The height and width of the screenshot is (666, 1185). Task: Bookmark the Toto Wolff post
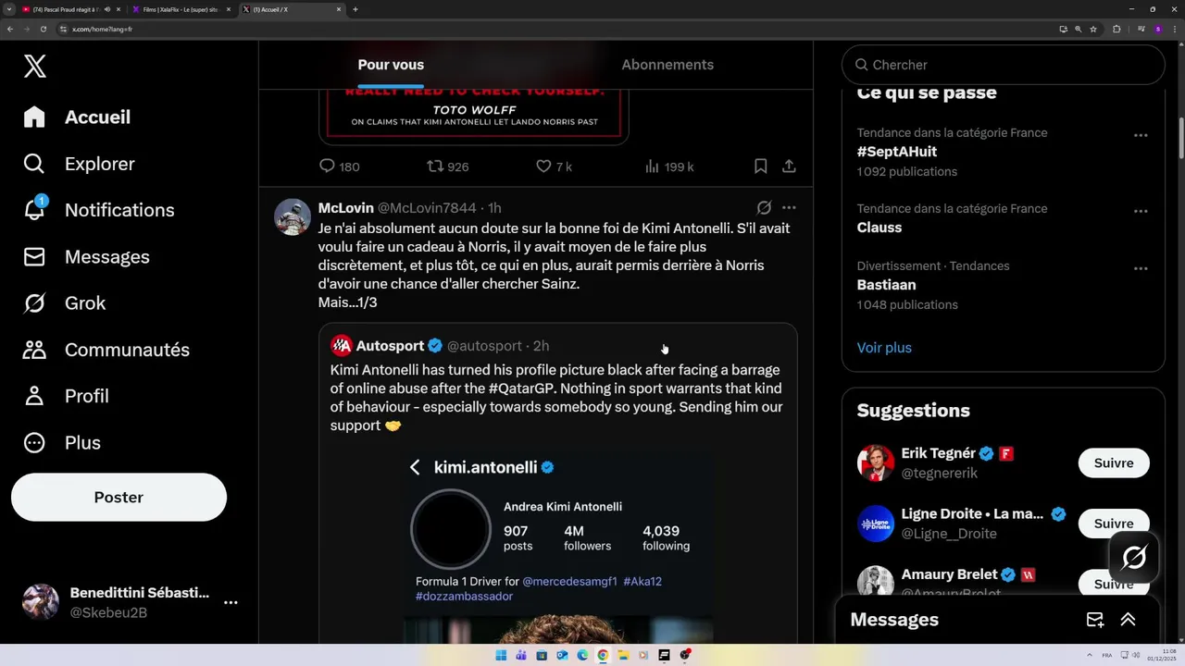[x=760, y=166]
